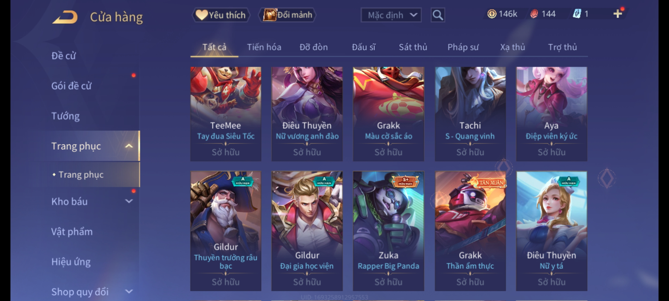Tap the red ruby currency icon

pyautogui.click(x=534, y=14)
